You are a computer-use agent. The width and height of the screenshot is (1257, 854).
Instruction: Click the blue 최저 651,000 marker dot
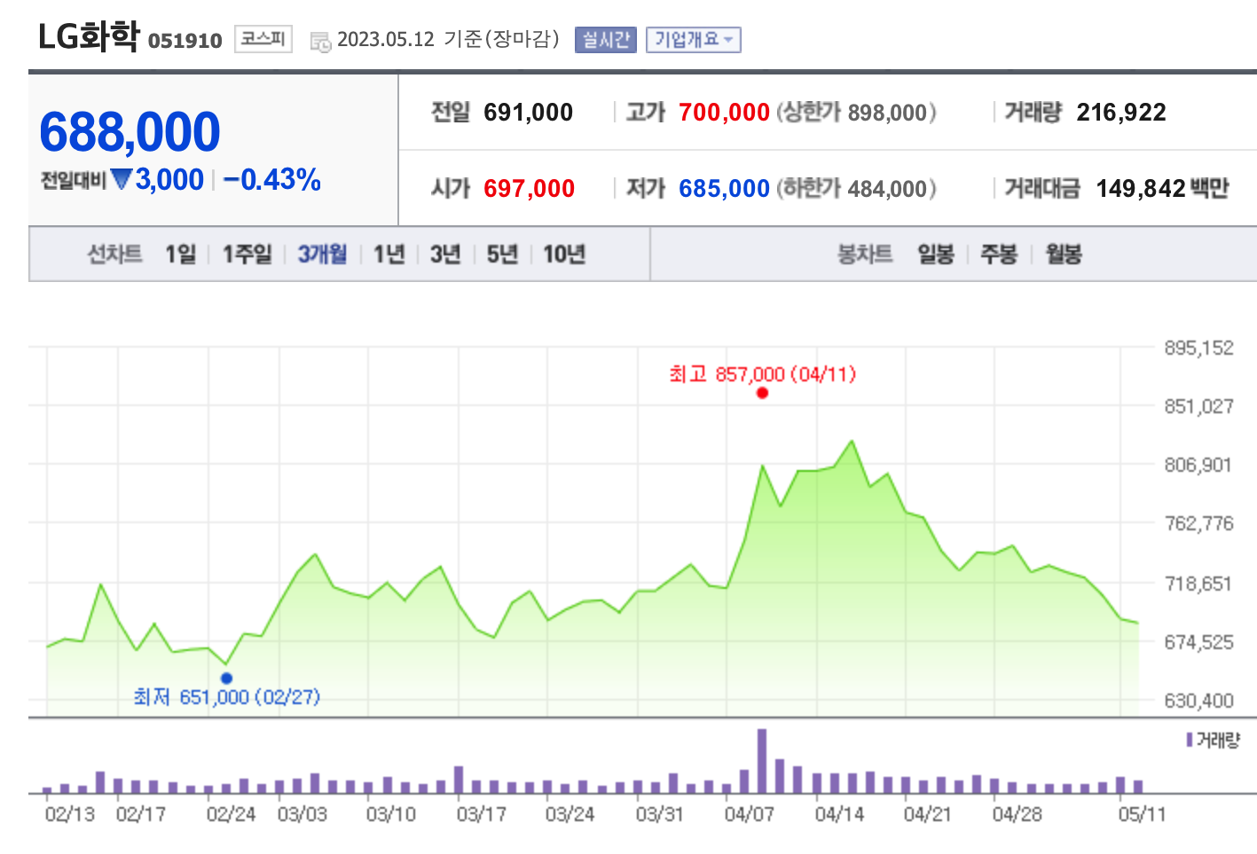pos(226,678)
